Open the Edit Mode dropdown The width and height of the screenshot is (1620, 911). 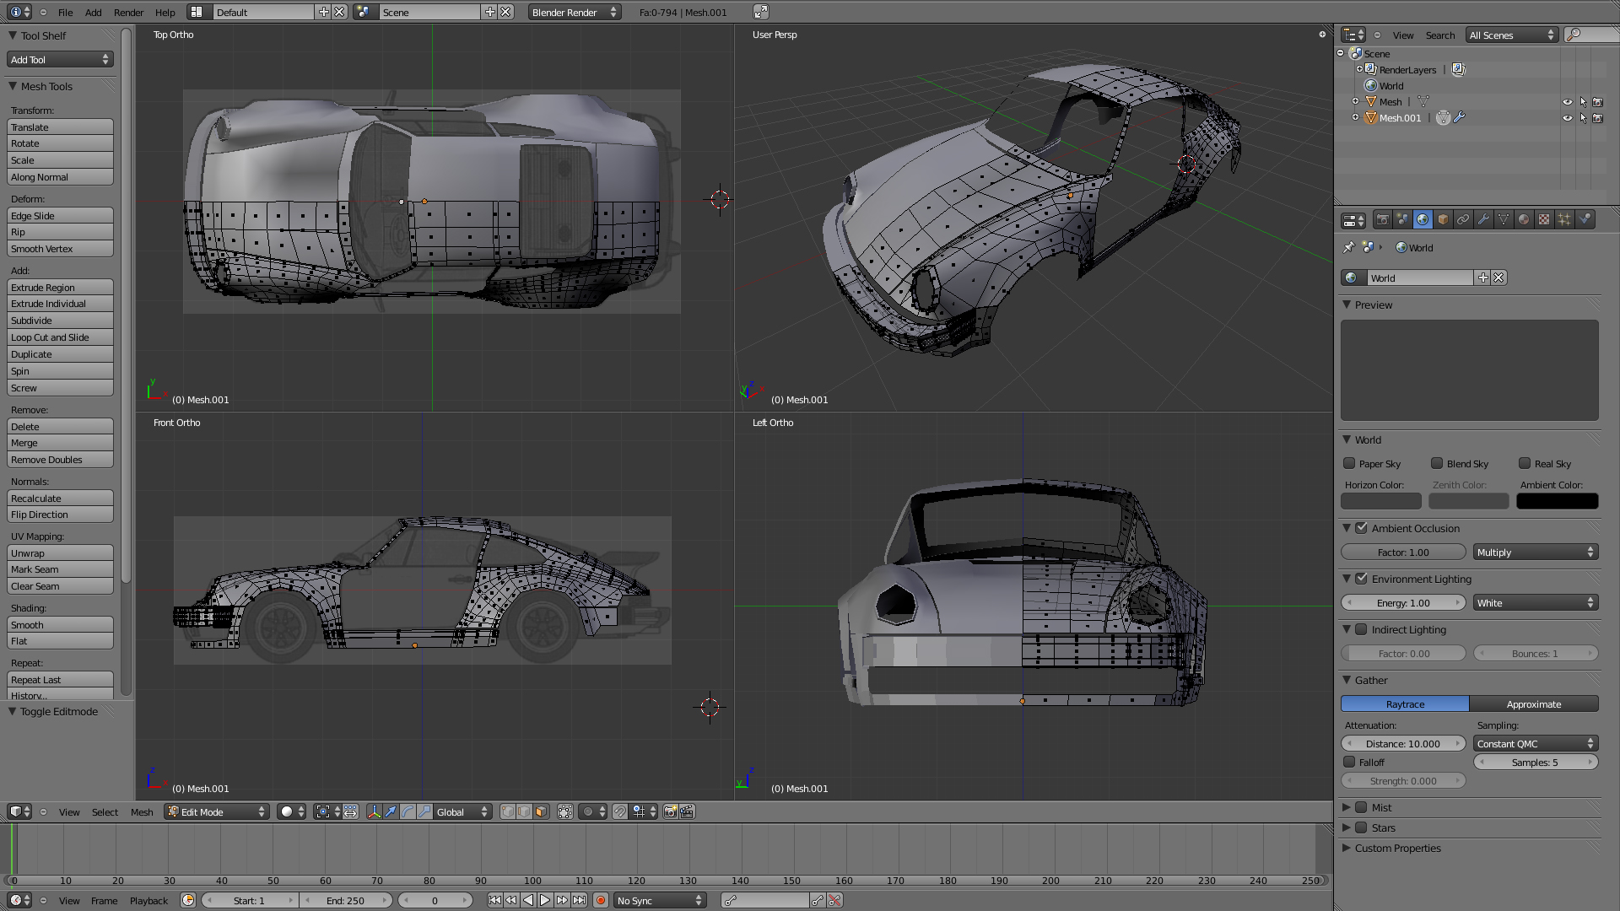coord(216,811)
